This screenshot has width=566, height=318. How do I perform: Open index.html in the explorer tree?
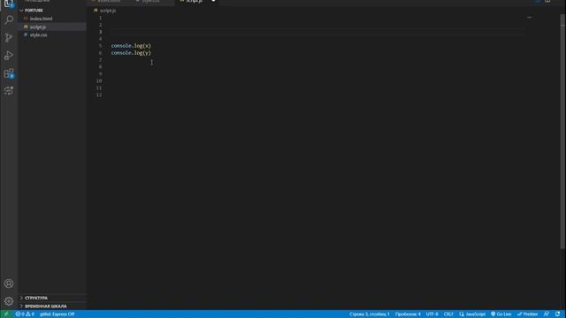click(x=52, y=19)
